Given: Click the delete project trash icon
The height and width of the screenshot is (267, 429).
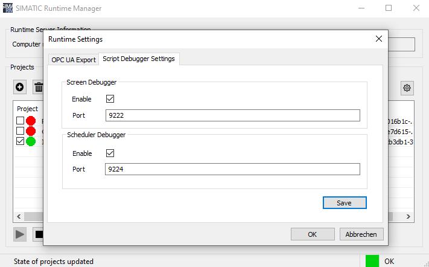Looking at the screenshot, I should tap(38, 87).
